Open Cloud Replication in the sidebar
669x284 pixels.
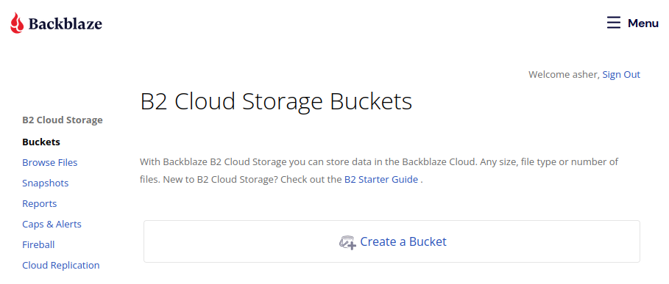[60, 266]
